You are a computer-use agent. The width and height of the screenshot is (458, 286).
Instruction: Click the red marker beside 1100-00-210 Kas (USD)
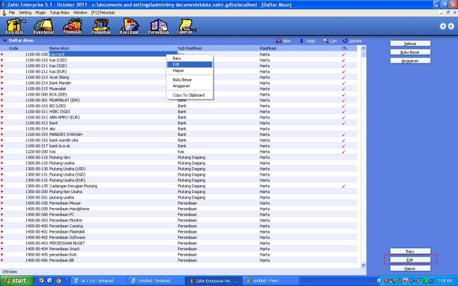click(x=2, y=60)
